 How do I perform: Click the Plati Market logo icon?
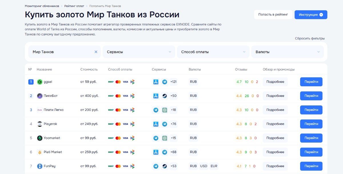pyautogui.click(x=40, y=152)
